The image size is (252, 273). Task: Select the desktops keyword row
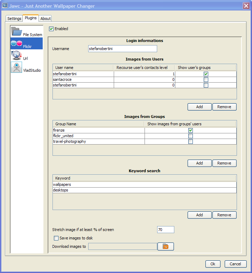145,190
